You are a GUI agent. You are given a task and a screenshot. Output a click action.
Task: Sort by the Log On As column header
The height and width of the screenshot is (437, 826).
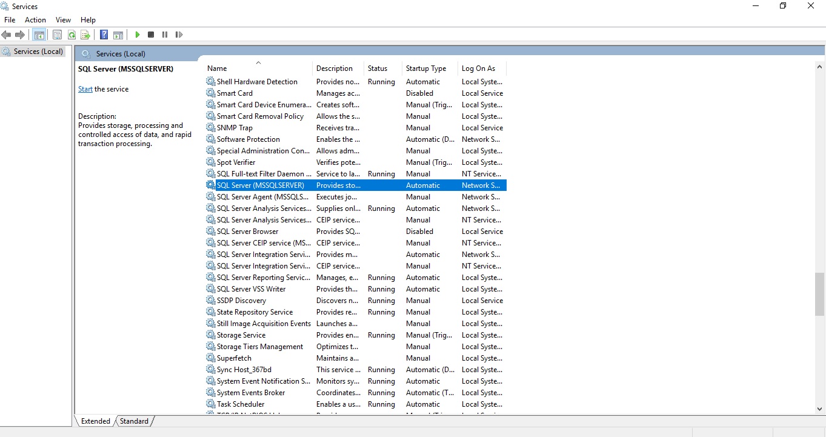[x=482, y=68]
